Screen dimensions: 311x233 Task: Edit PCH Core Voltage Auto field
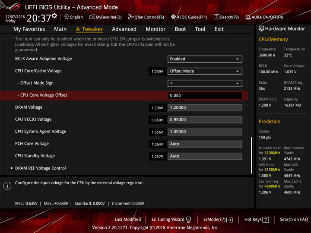205,144
